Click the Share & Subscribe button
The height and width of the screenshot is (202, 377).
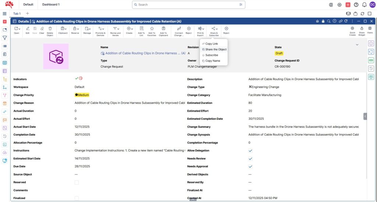(x=214, y=32)
